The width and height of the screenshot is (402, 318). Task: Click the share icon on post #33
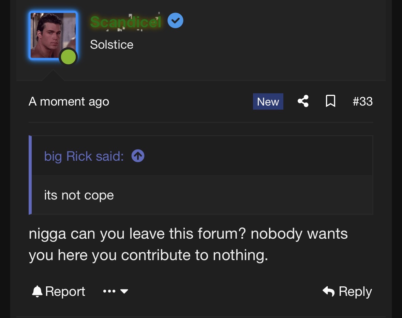tap(303, 101)
